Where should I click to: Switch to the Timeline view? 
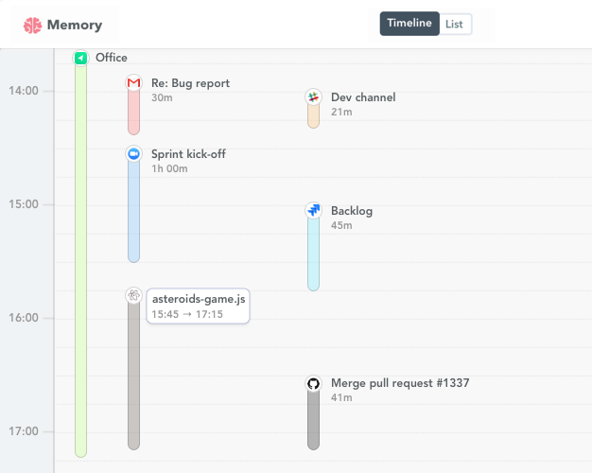pyautogui.click(x=409, y=24)
